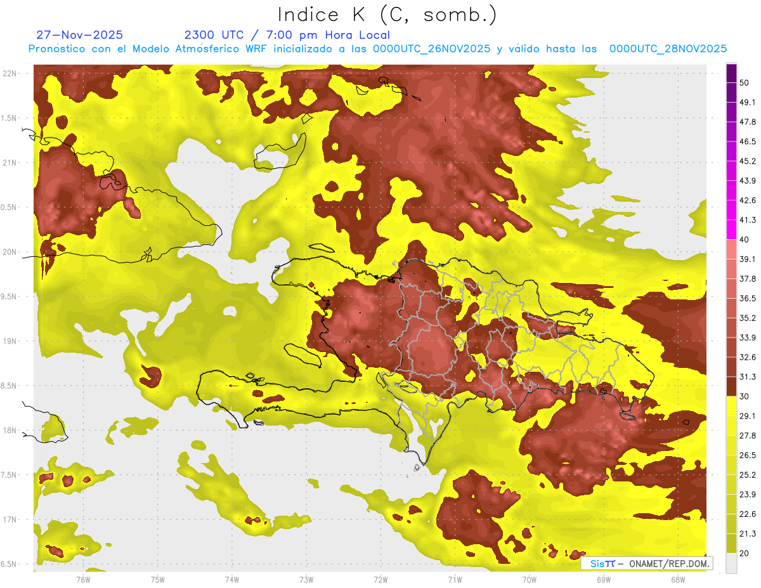Click the 72W longitude axis label

(x=380, y=579)
